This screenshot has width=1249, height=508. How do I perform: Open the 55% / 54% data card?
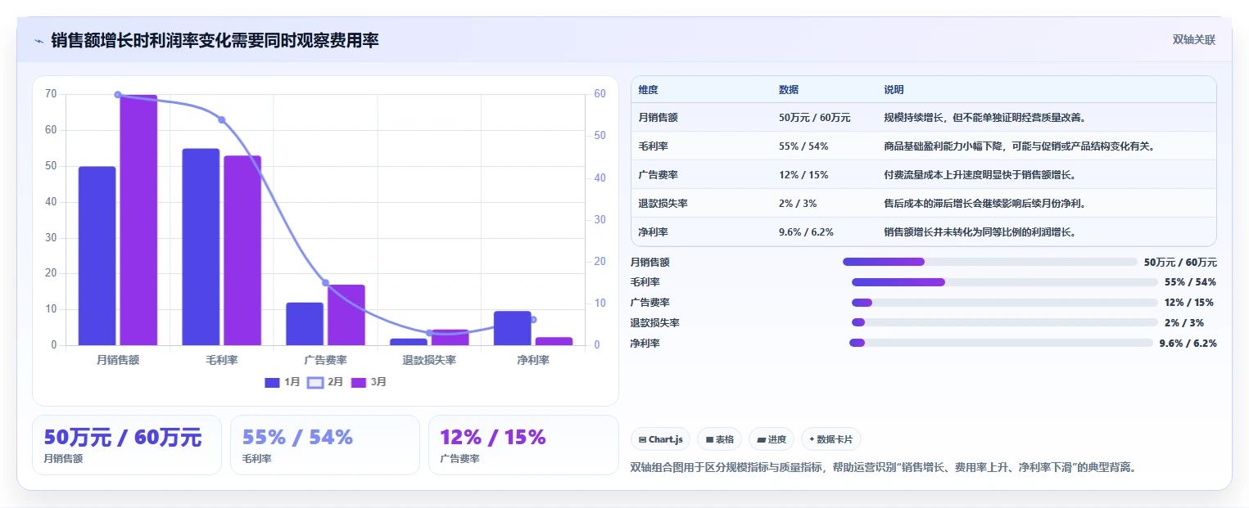coord(325,445)
